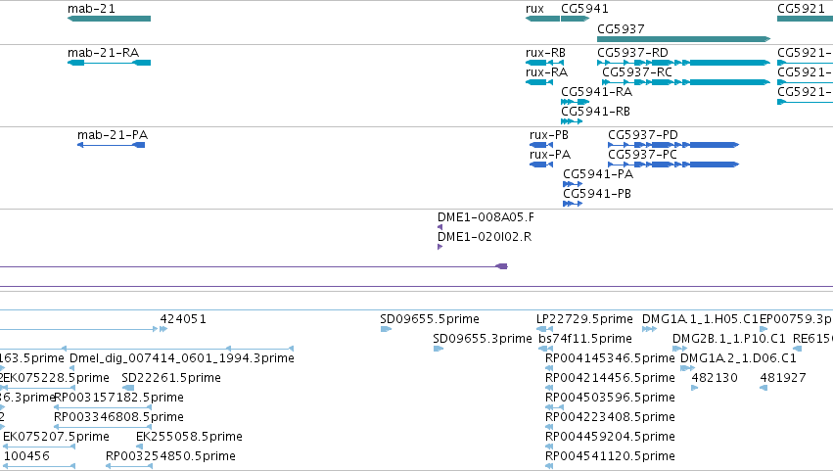833x471 pixels.
Task: Click the SD22261.5prime EST label
Action: (171, 378)
